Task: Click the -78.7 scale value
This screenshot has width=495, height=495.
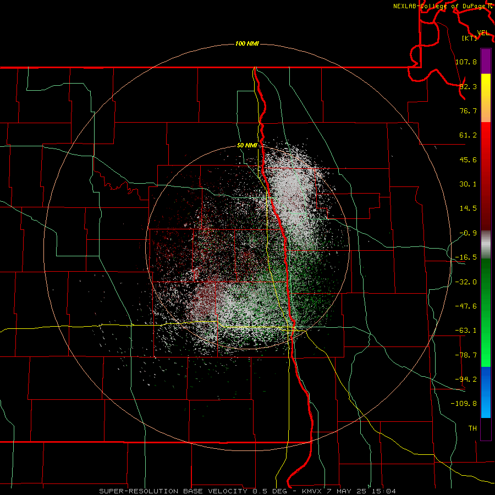Action: tap(466, 355)
